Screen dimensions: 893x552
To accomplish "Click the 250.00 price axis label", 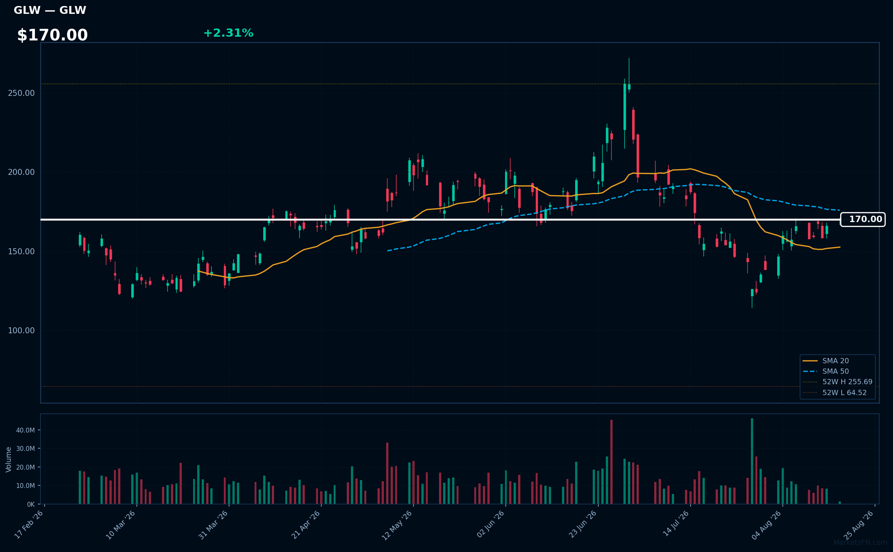I will coord(21,93).
